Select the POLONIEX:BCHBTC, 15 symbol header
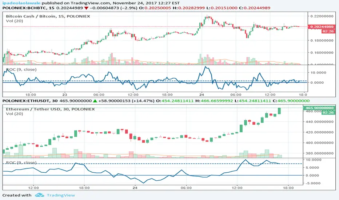This screenshot has width=339, height=200. (x=28, y=8)
